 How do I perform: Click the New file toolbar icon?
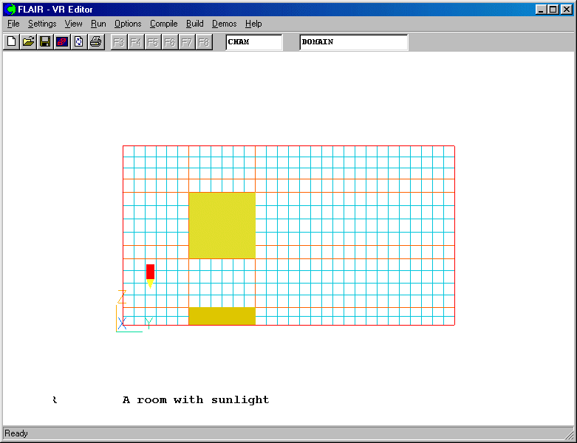(x=11, y=42)
